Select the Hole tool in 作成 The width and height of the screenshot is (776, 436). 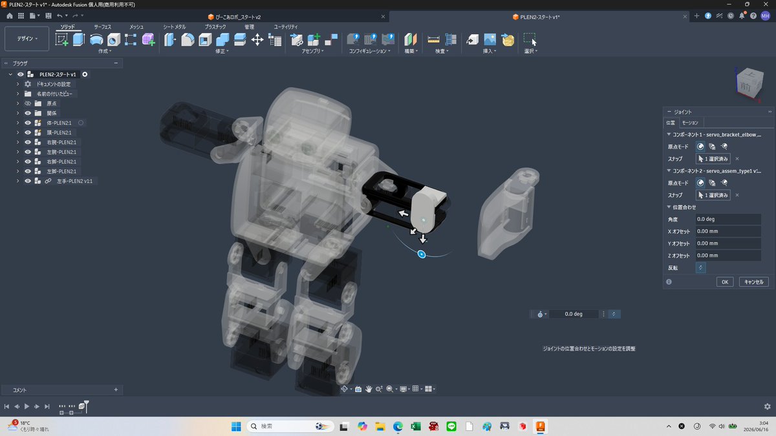(x=114, y=39)
